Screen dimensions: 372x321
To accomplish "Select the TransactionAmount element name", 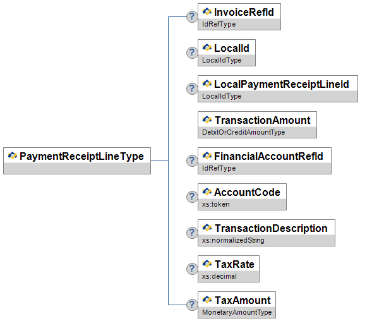I will coord(262,120).
